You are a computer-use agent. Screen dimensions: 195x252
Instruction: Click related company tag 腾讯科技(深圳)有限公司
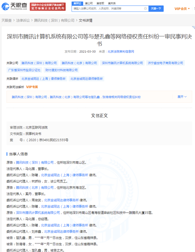(x=39, y=63)
